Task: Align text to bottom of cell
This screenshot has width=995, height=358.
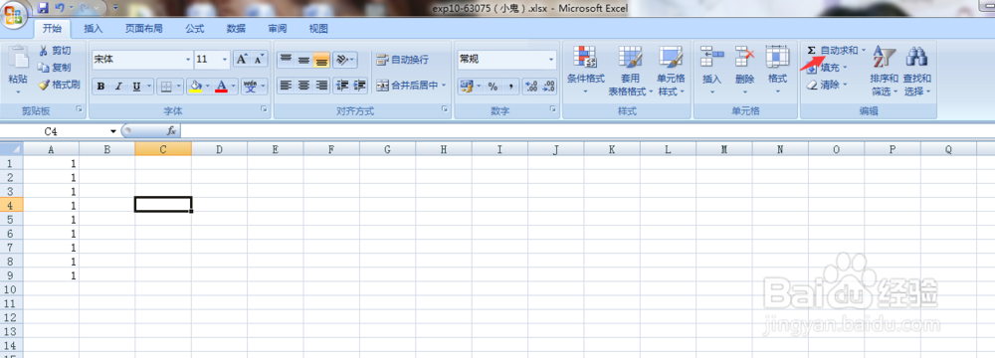Action: [x=321, y=60]
